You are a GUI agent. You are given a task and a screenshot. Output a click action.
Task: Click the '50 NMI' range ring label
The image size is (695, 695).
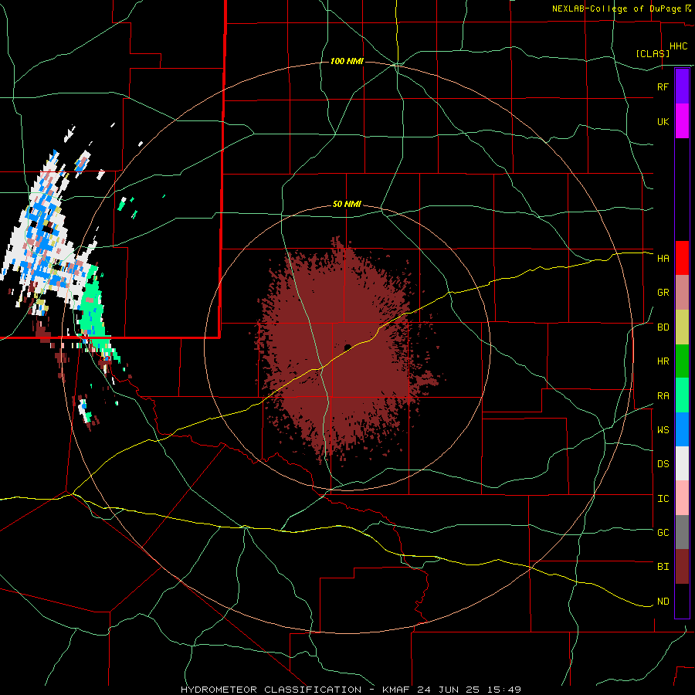(x=347, y=205)
